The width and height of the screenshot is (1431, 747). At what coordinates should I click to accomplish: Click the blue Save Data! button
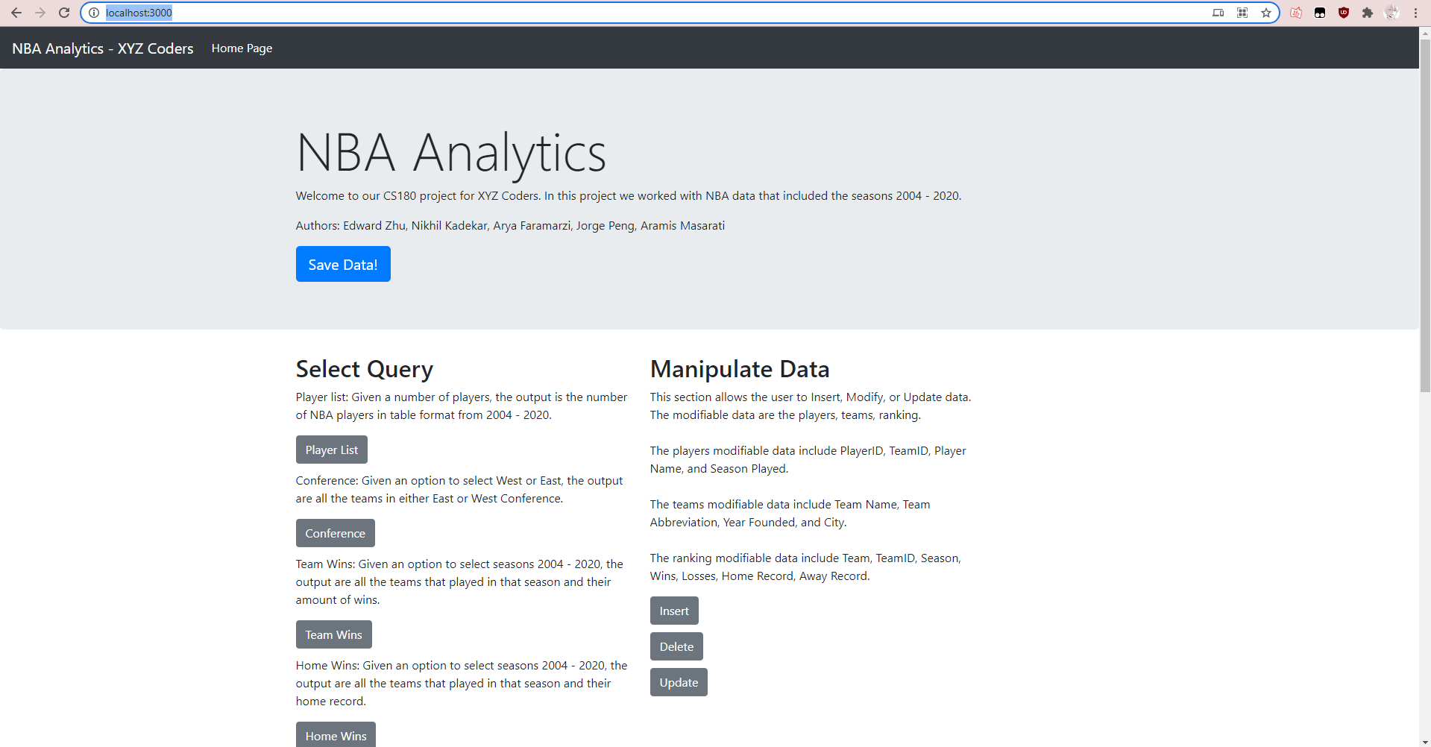[342, 264]
